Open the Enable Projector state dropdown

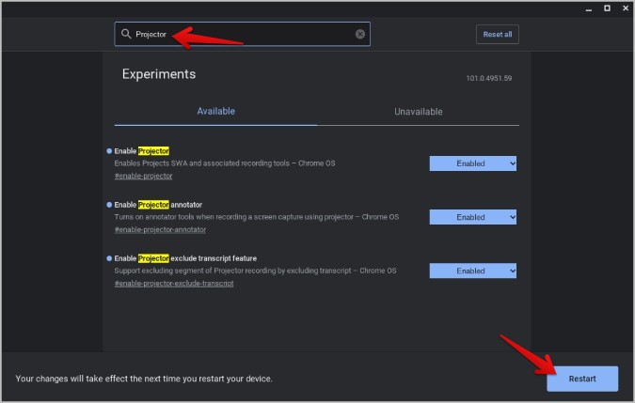[x=472, y=163]
